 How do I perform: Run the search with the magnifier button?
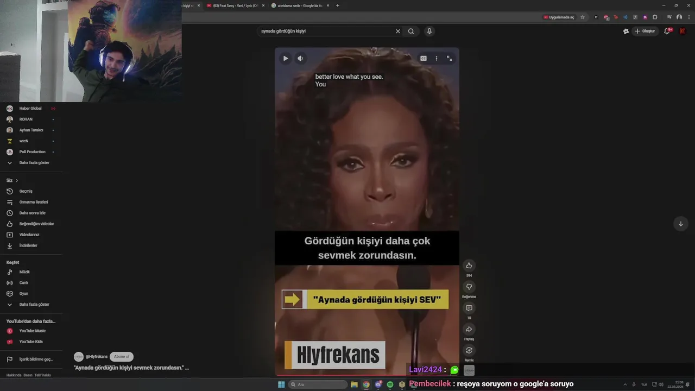click(x=411, y=31)
